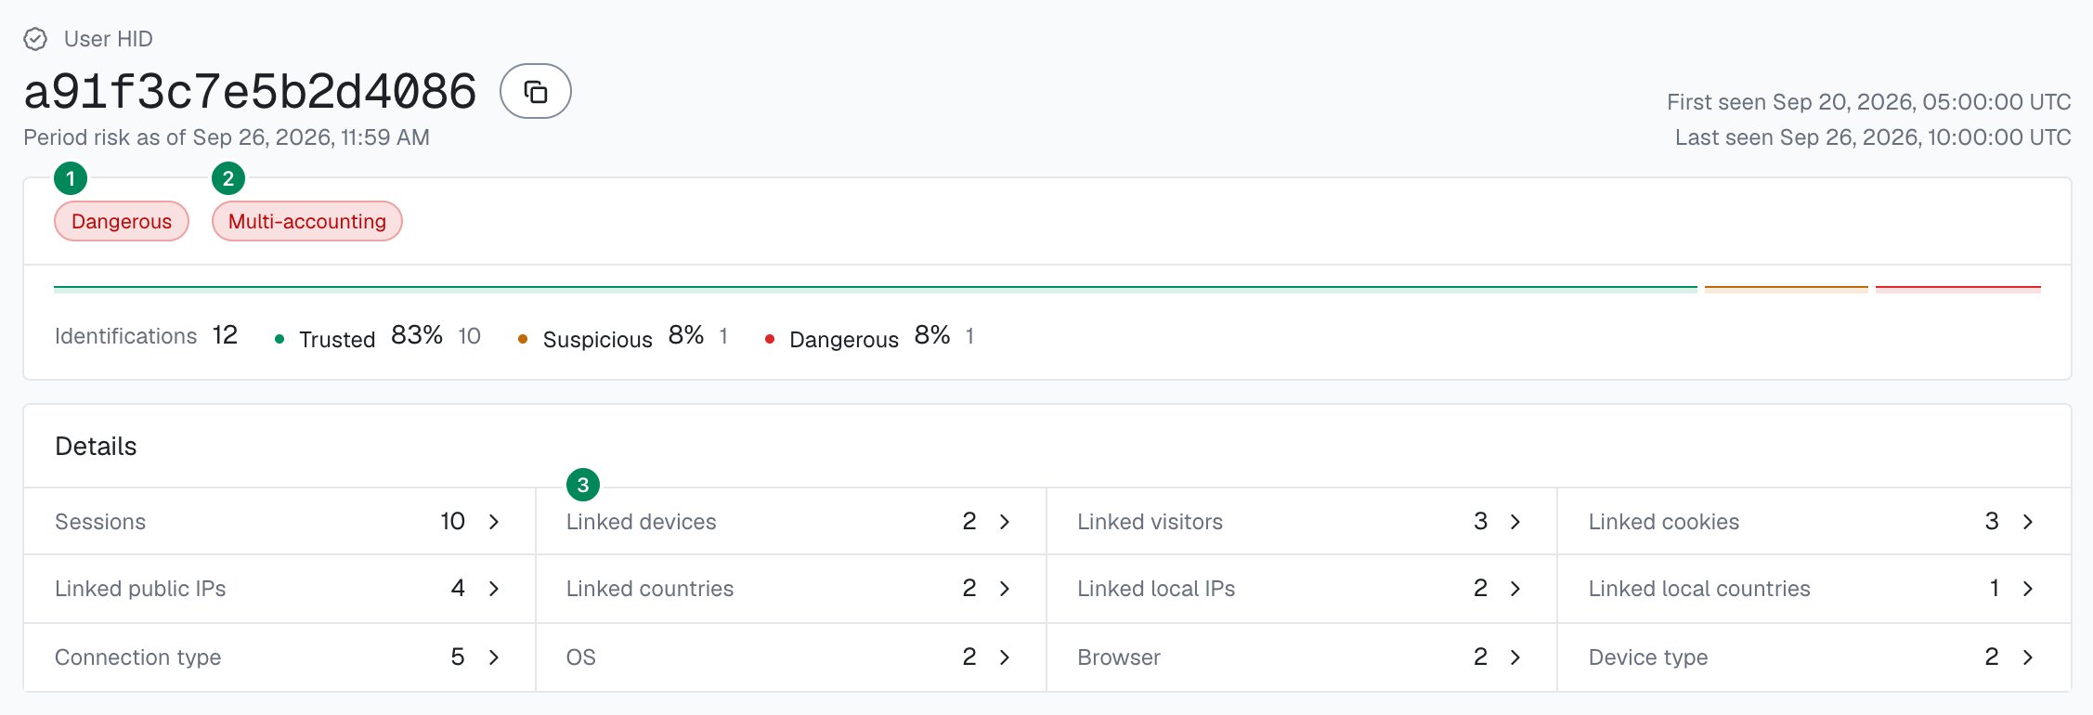2093x715 pixels.
Task: Click the Multi-accounting tag
Action: (307, 221)
